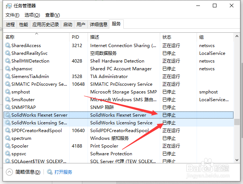The height and width of the screenshot is (184, 243).
Task: Click the gear icon beside Spooler
Action: click(x=8, y=146)
